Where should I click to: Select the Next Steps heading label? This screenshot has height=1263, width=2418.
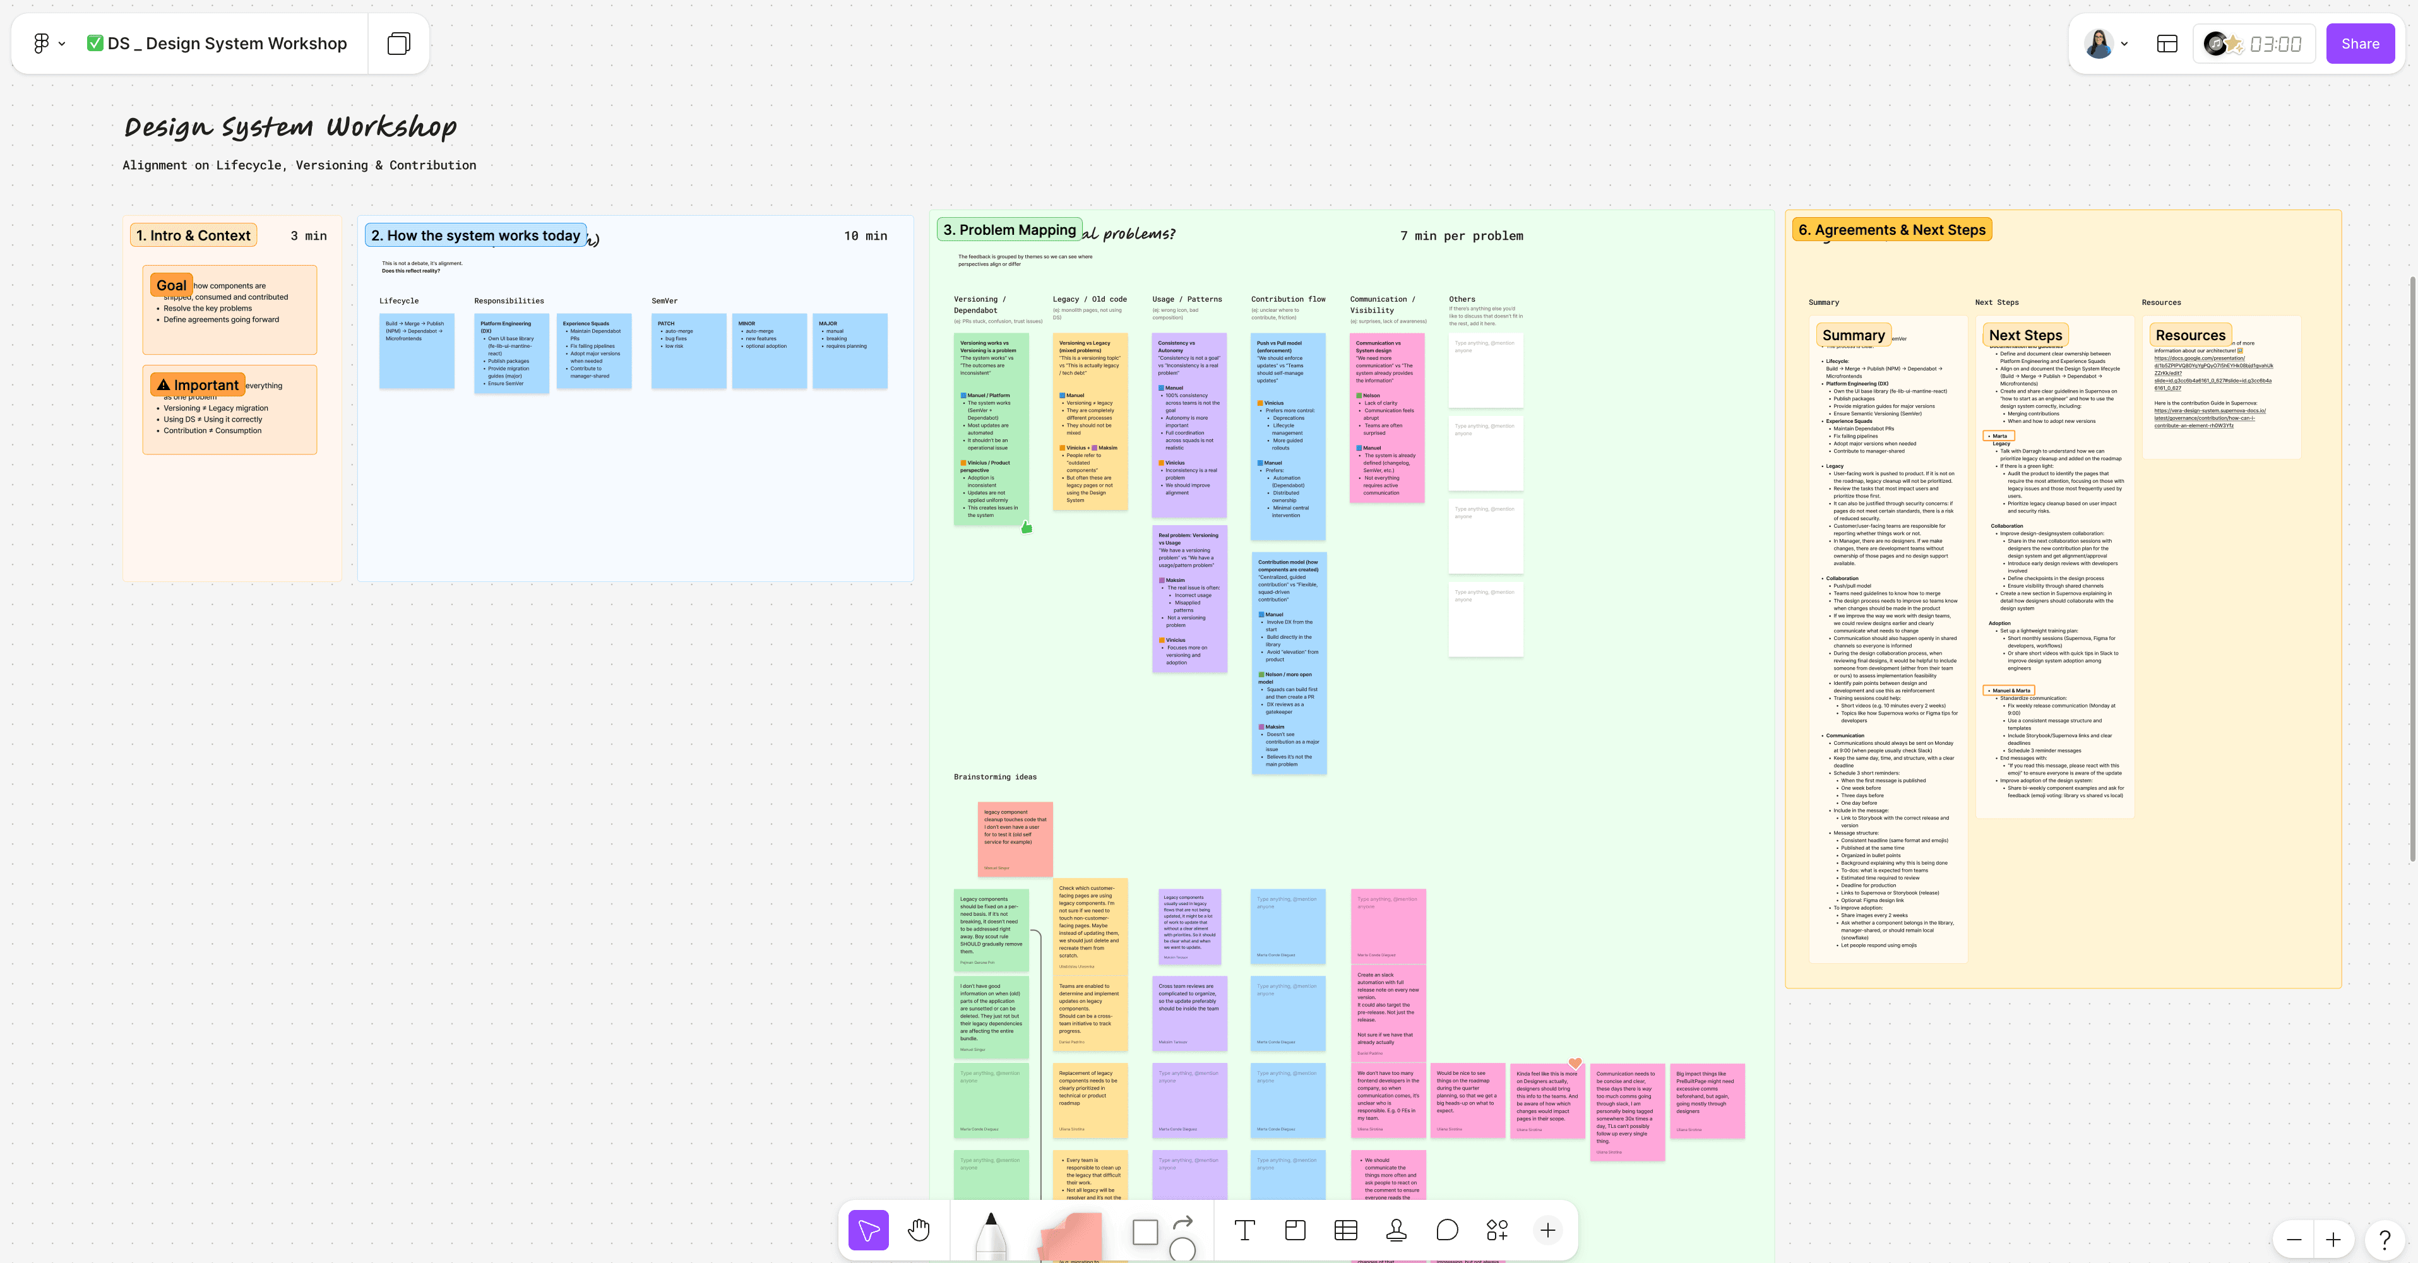click(x=2026, y=335)
